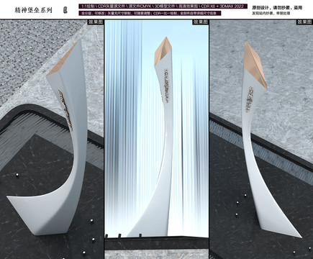313x259 pixels.
Task: Click the vertical lettering on the middle sculpture
Action: [166, 86]
